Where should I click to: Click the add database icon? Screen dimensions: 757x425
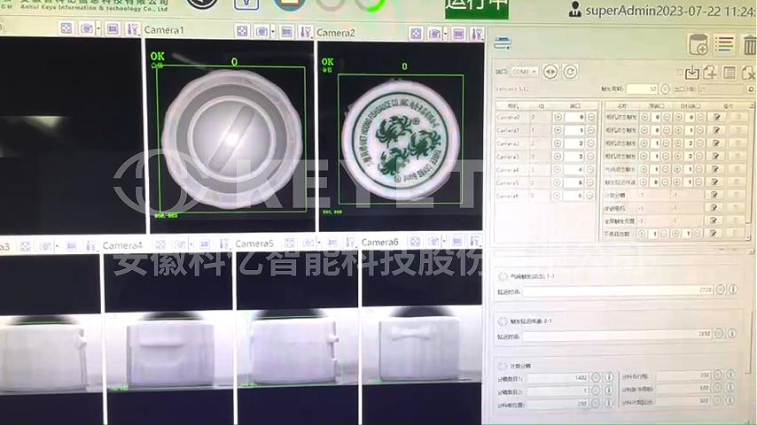698,44
